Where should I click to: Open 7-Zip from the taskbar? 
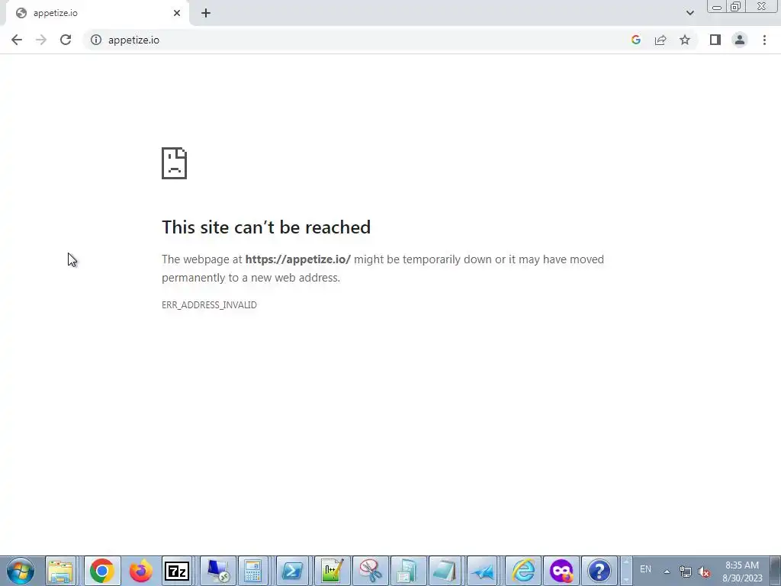tap(177, 571)
